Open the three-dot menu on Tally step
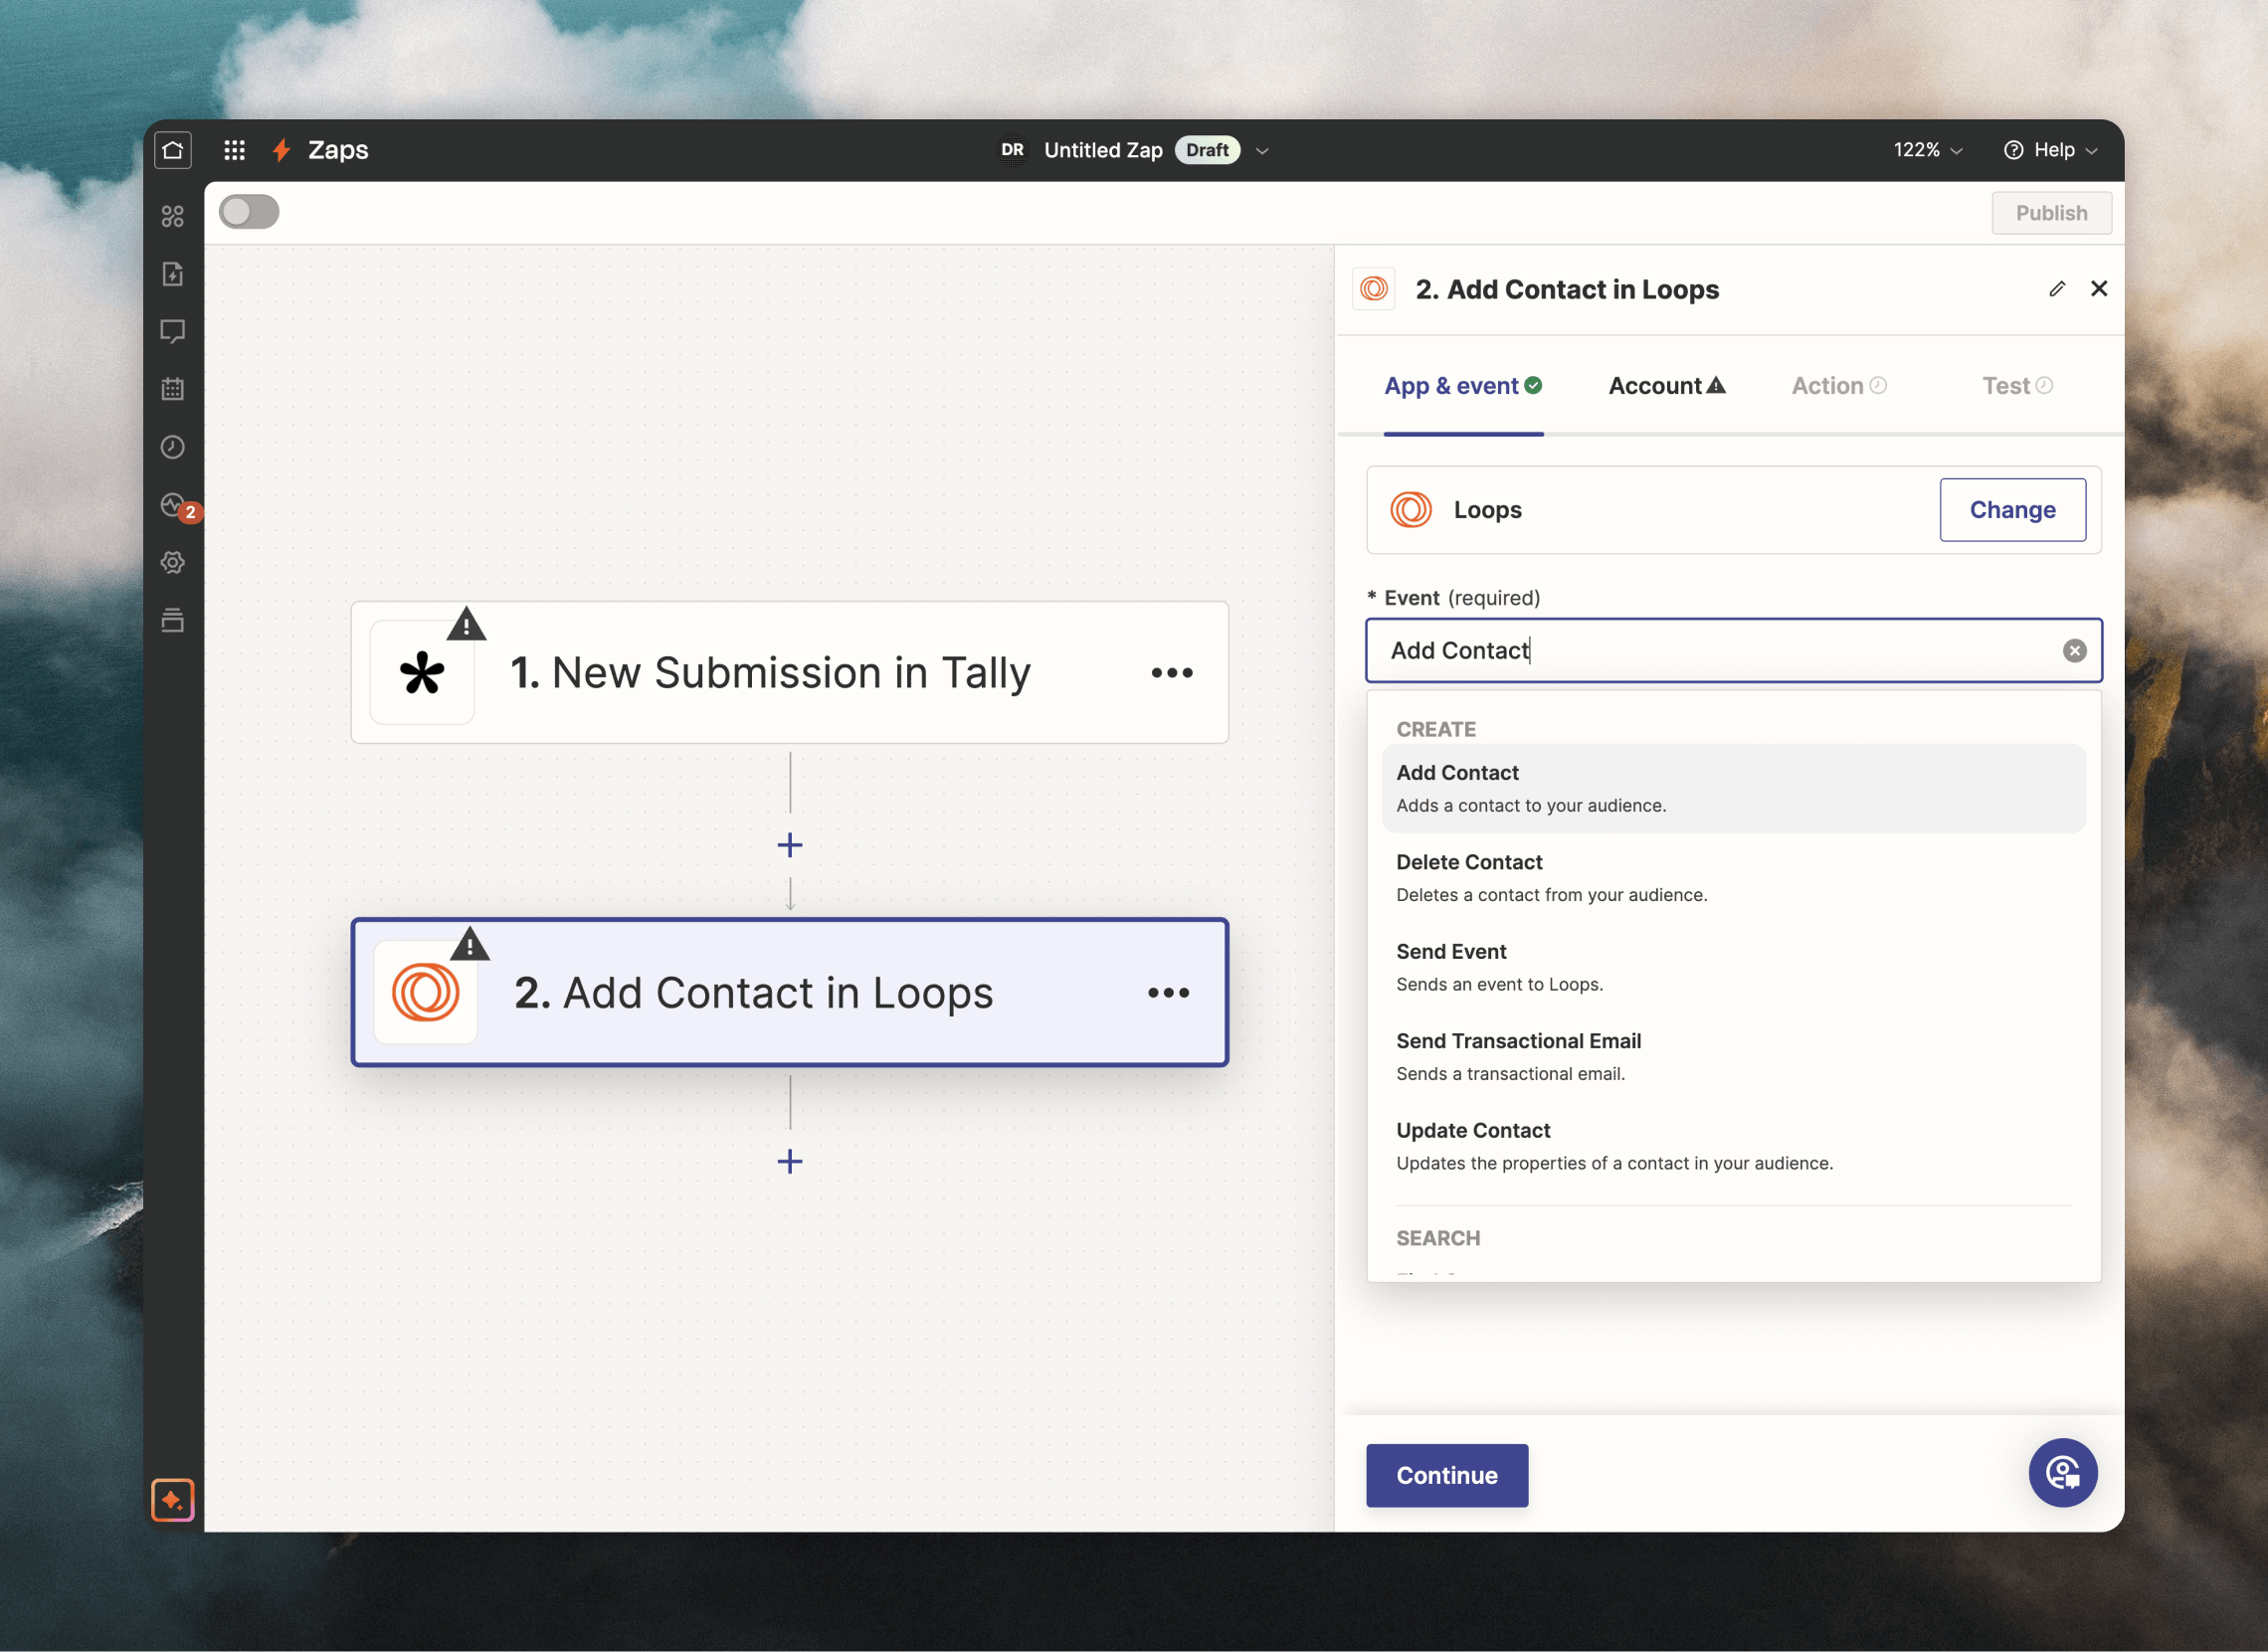Screen dimensions: 2268x1652 1172,673
